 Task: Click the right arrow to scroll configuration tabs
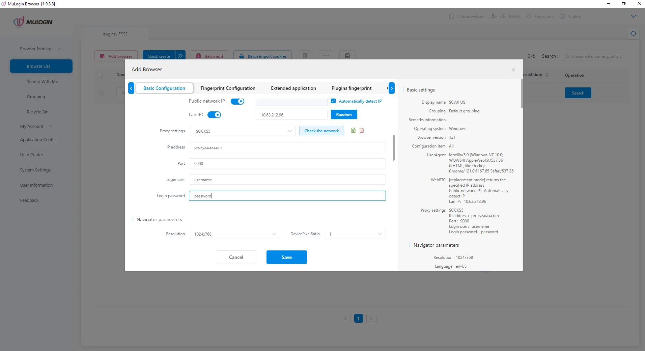pos(391,88)
